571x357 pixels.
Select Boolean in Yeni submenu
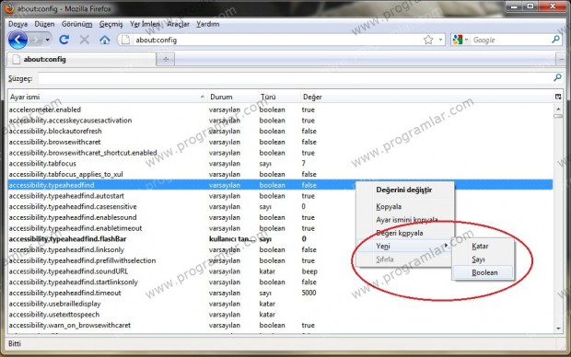(x=483, y=272)
